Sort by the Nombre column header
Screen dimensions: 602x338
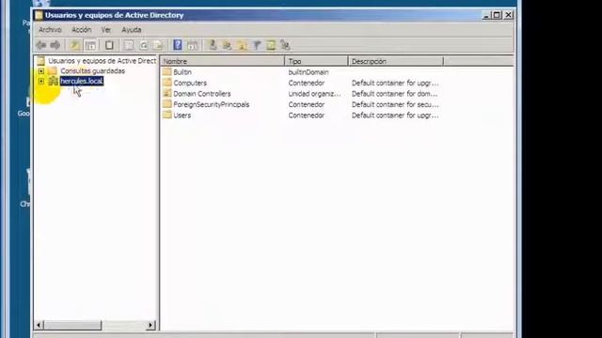pos(222,61)
